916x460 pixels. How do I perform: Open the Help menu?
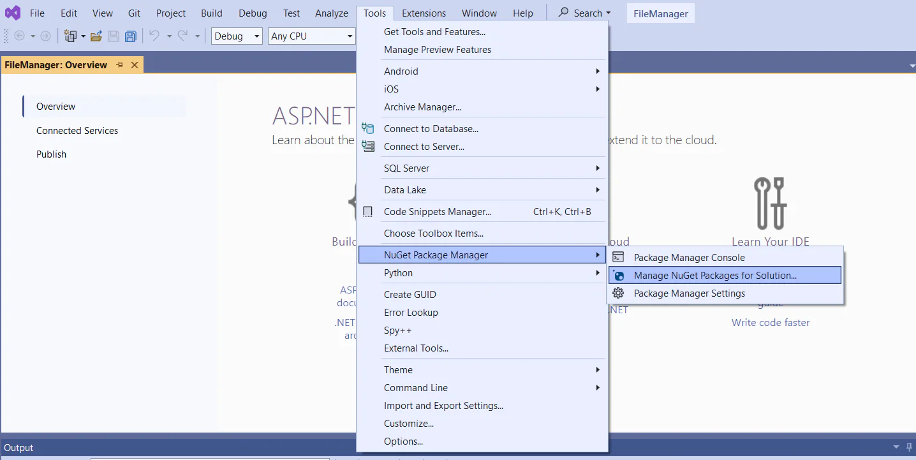[x=523, y=13]
